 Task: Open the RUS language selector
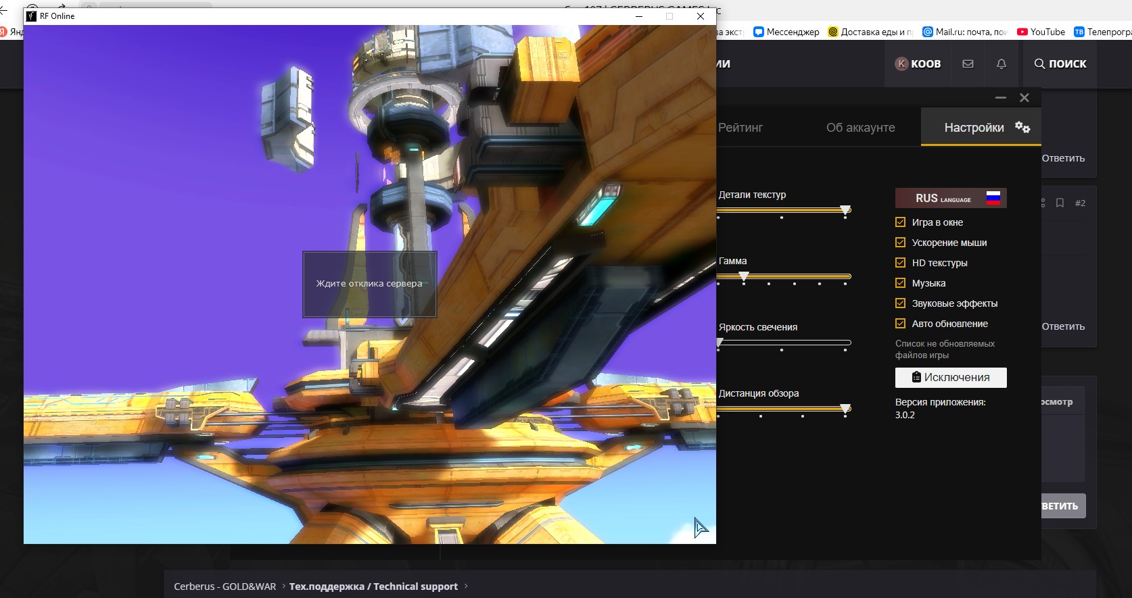(x=950, y=198)
